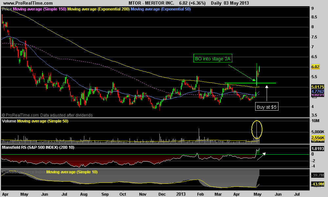Click the Volume panel label
This screenshot has height=197, width=328.
pos(9,121)
